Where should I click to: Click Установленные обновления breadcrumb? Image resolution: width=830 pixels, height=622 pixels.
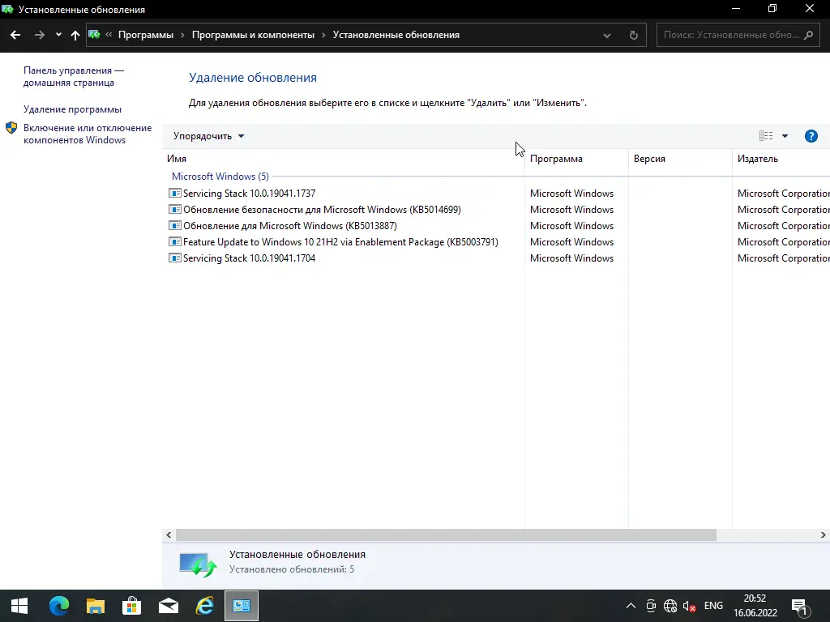click(396, 35)
